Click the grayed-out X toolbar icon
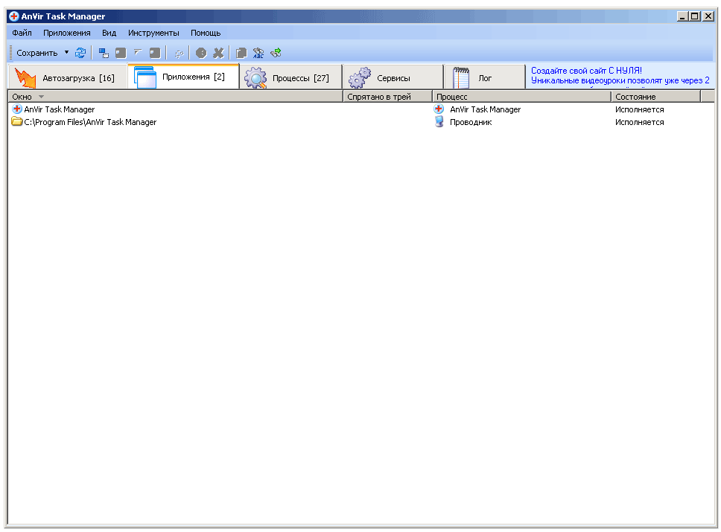 [218, 53]
